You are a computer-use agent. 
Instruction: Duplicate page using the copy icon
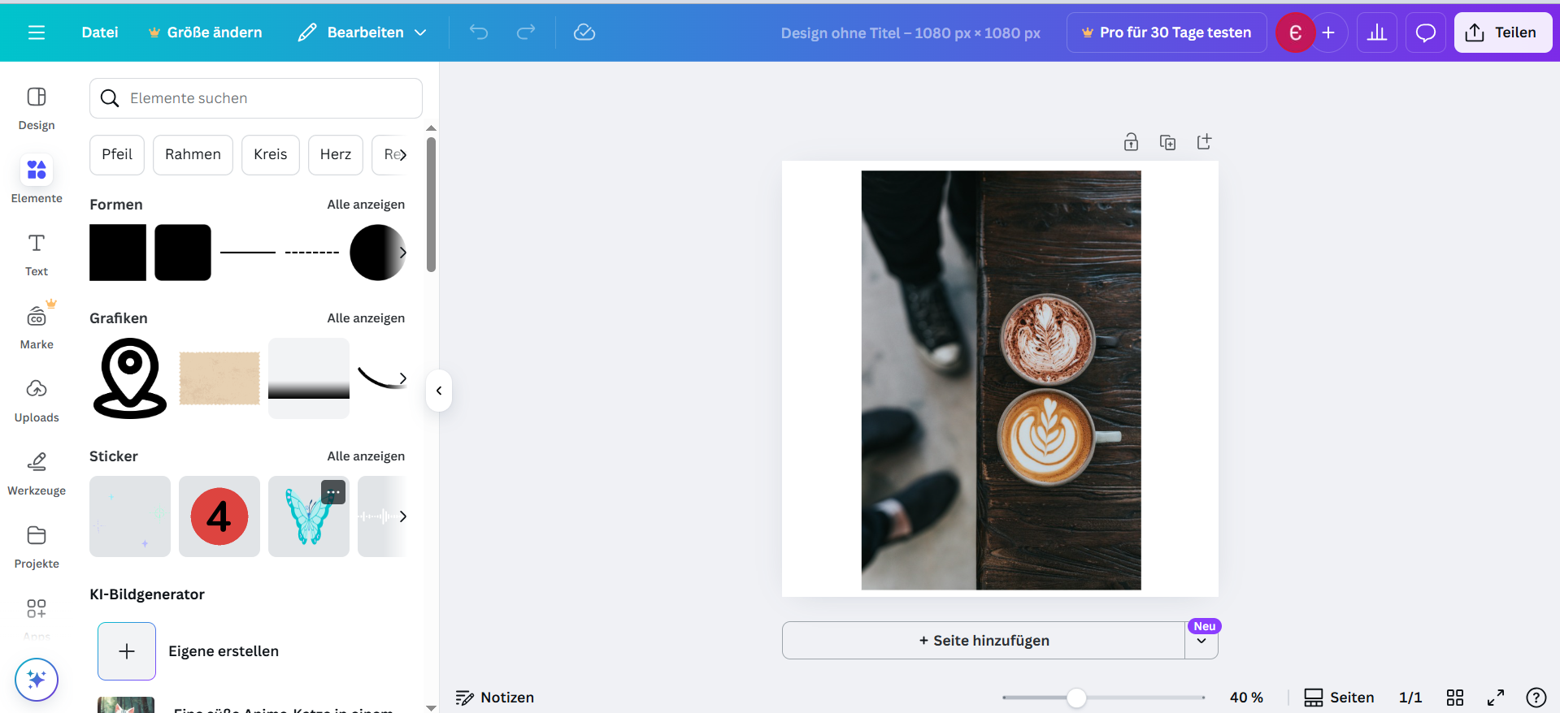[x=1167, y=142]
